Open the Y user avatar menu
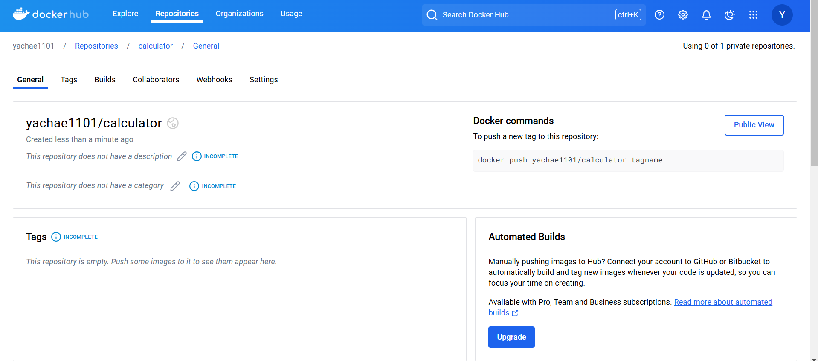Image resolution: width=818 pixels, height=361 pixels. (782, 15)
